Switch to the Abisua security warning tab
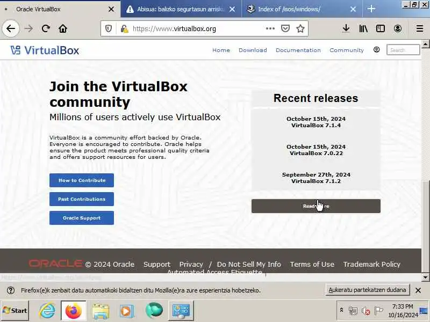The width and height of the screenshot is (430, 322). click(x=181, y=9)
